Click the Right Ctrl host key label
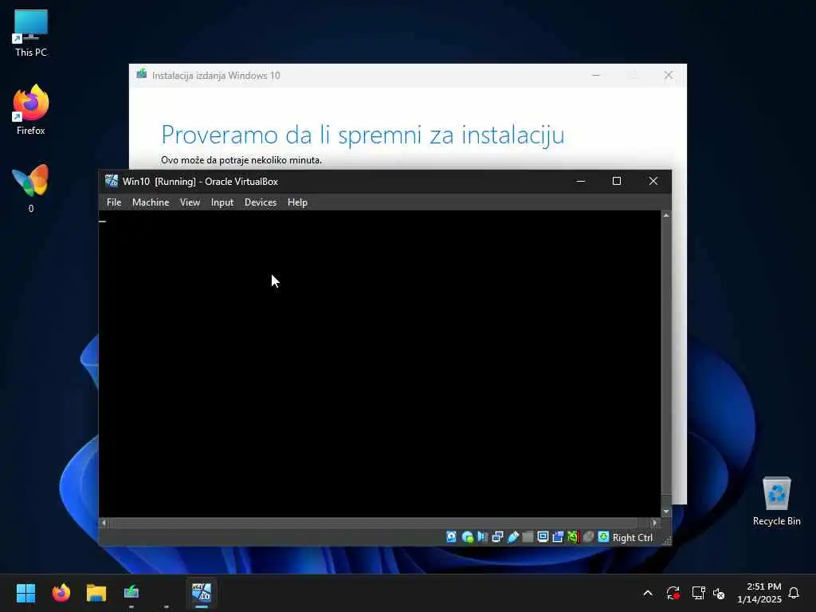The height and width of the screenshot is (612, 816). (632, 538)
